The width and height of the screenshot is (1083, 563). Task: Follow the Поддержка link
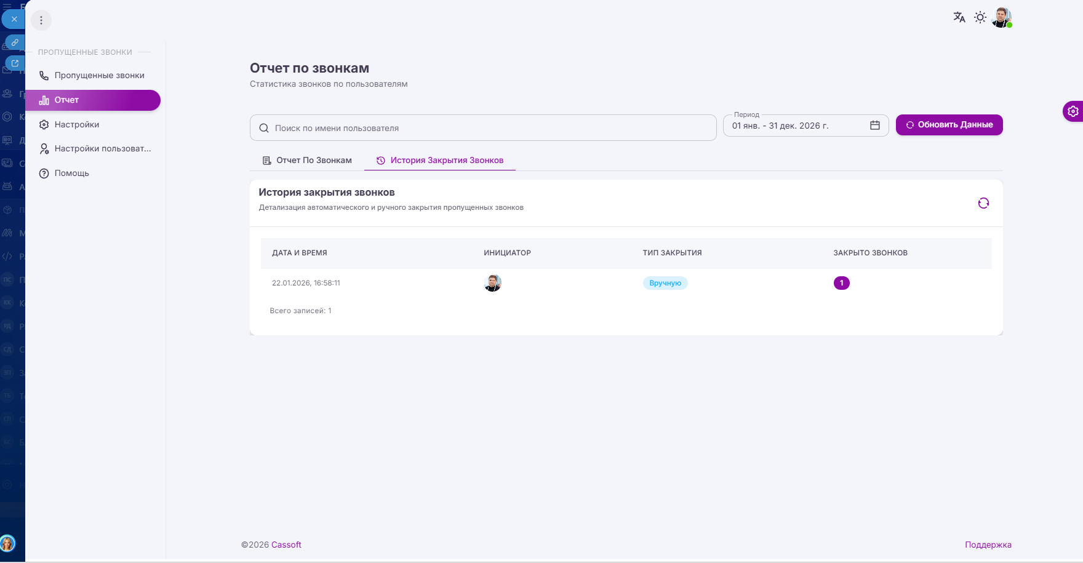(x=988, y=545)
